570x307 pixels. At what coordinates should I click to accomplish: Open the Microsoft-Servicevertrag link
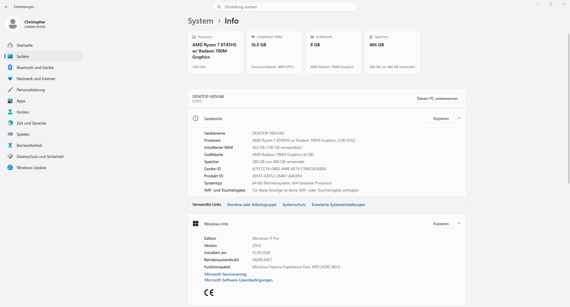click(x=225, y=275)
